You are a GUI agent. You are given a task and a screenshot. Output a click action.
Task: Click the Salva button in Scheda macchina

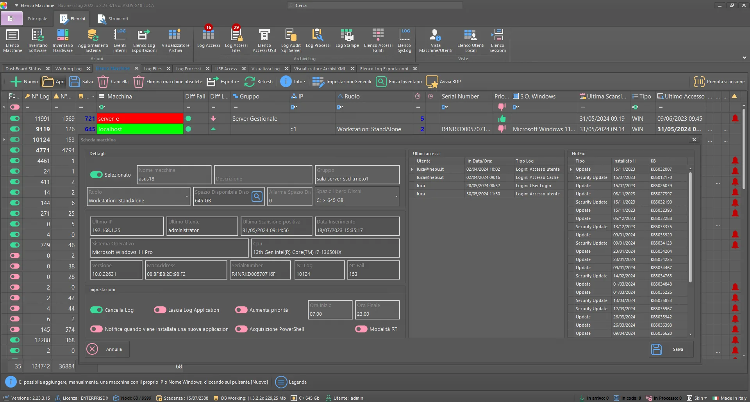[671, 349]
